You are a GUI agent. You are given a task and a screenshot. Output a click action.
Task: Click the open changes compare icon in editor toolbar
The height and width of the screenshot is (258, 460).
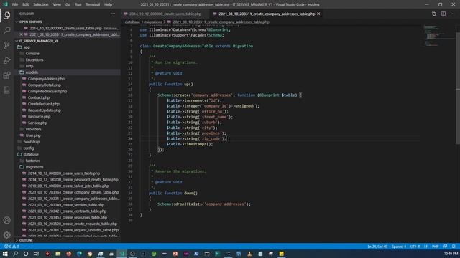(434, 14)
